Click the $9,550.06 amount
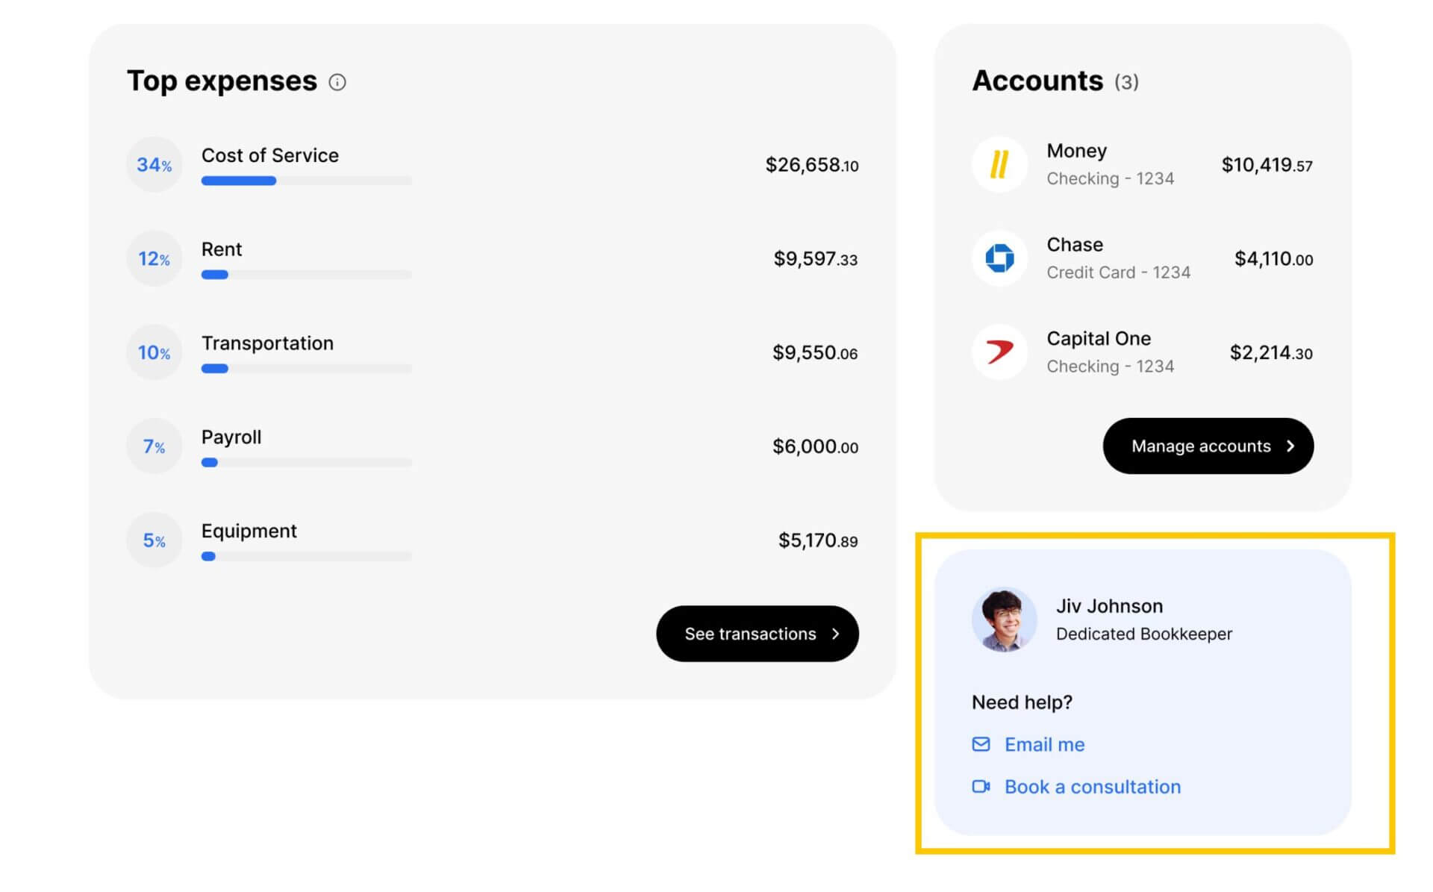Viewport: 1433px width, 892px height. pyautogui.click(x=815, y=352)
